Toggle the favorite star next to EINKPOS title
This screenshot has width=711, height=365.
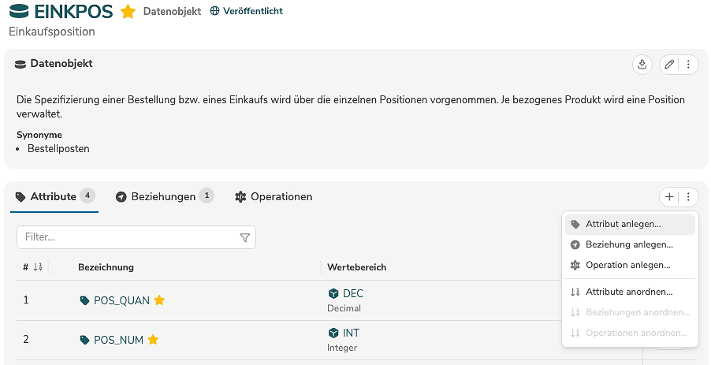(x=128, y=12)
